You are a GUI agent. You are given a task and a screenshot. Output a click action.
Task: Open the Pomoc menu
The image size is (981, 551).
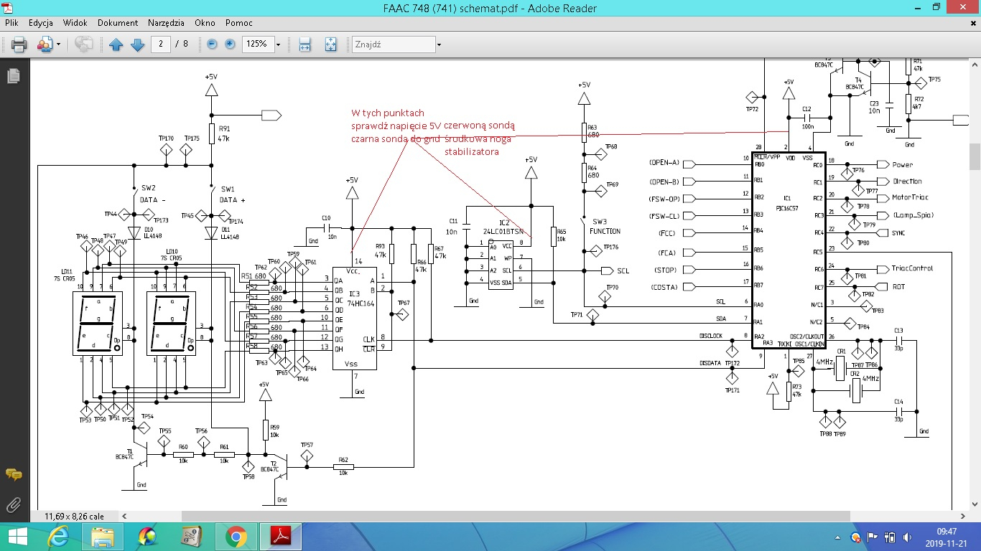click(238, 23)
